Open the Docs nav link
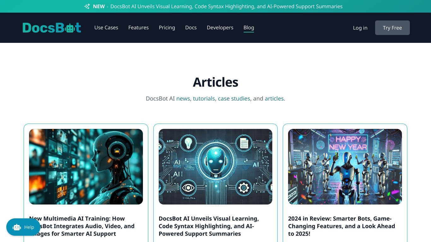The width and height of the screenshot is (431, 242). click(191, 28)
